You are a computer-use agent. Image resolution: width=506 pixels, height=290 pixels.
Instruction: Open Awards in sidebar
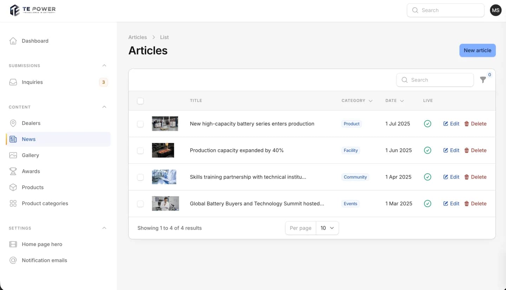tap(58, 171)
